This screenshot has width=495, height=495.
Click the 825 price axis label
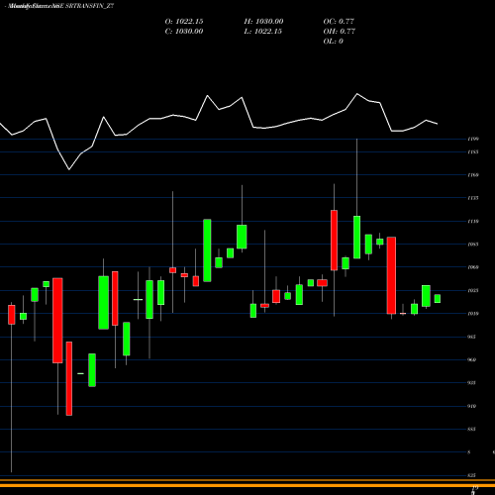click(472, 475)
